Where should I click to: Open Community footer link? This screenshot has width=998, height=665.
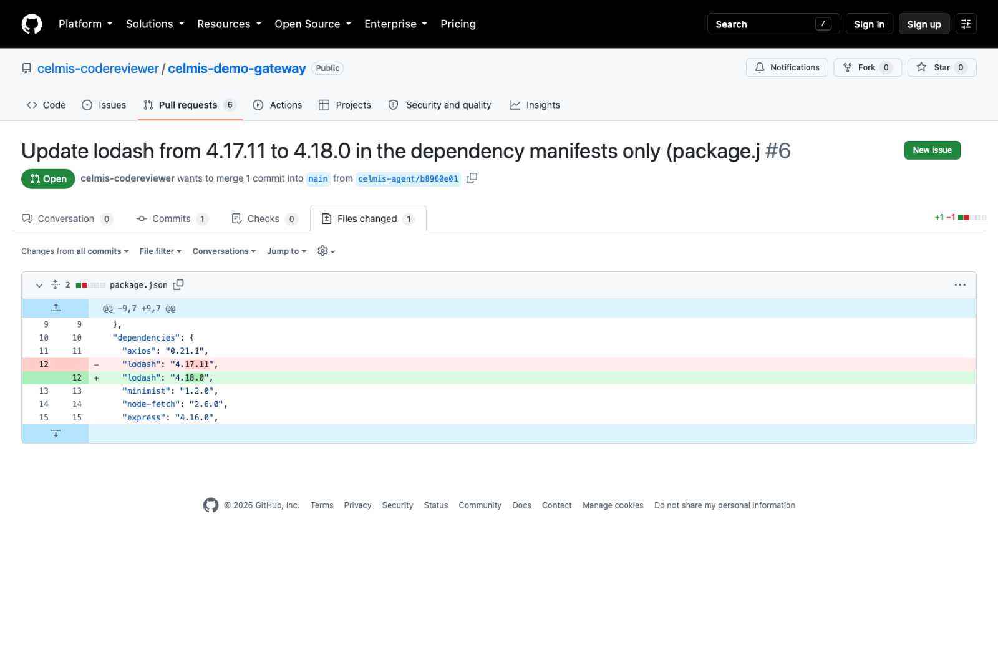[x=480, y=505]
